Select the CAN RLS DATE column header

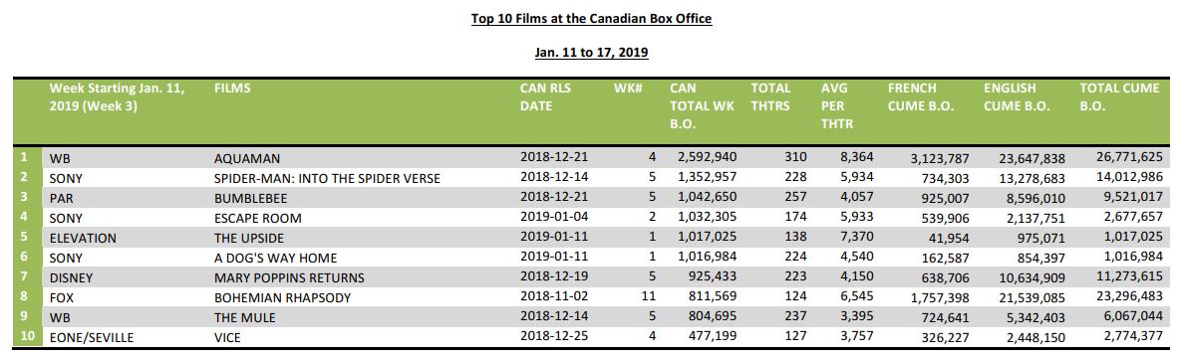[545, 97]
